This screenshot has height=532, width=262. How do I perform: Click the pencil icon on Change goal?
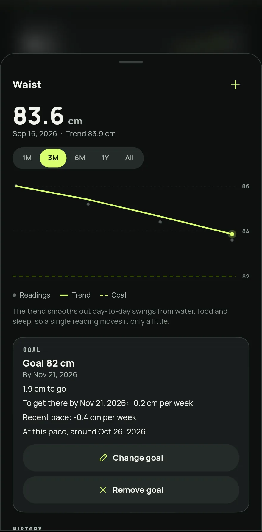(x=103, y=458)
